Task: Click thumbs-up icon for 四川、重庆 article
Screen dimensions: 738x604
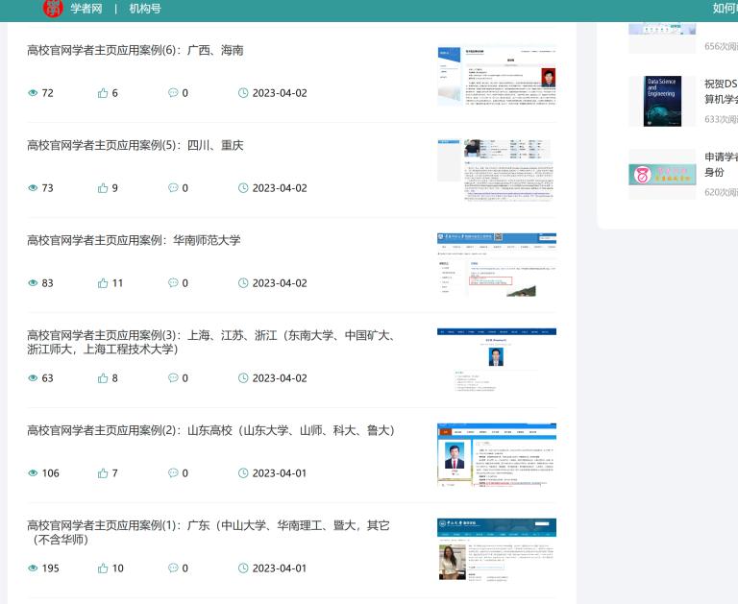Action: pyautogui.click(x=103, y=188)
